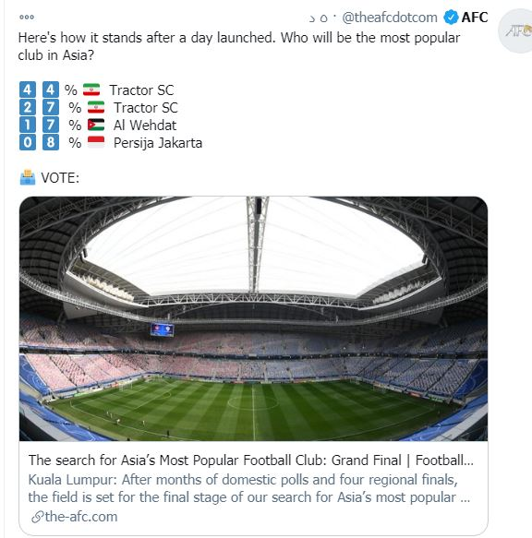Click the ballot box emoji before VOTE
Image resolution: width=532 pixels, height=538 pixels.
click(28, 177)
